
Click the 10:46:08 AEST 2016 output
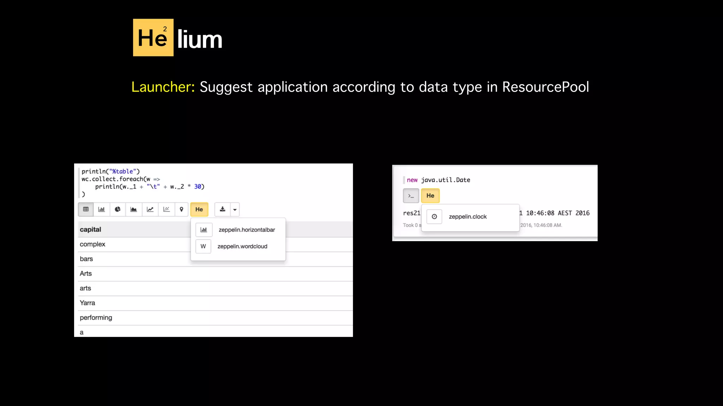(x=557, y=213)
